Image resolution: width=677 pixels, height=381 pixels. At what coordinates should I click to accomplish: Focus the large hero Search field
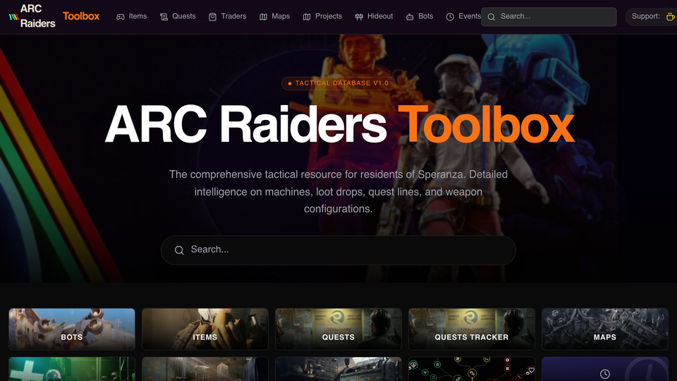(338, 250)
